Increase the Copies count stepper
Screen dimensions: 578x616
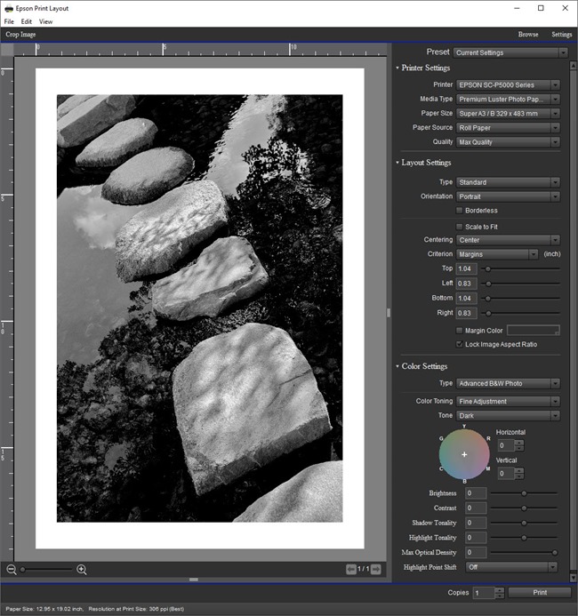pyautogui.click(x=499, y=589)
